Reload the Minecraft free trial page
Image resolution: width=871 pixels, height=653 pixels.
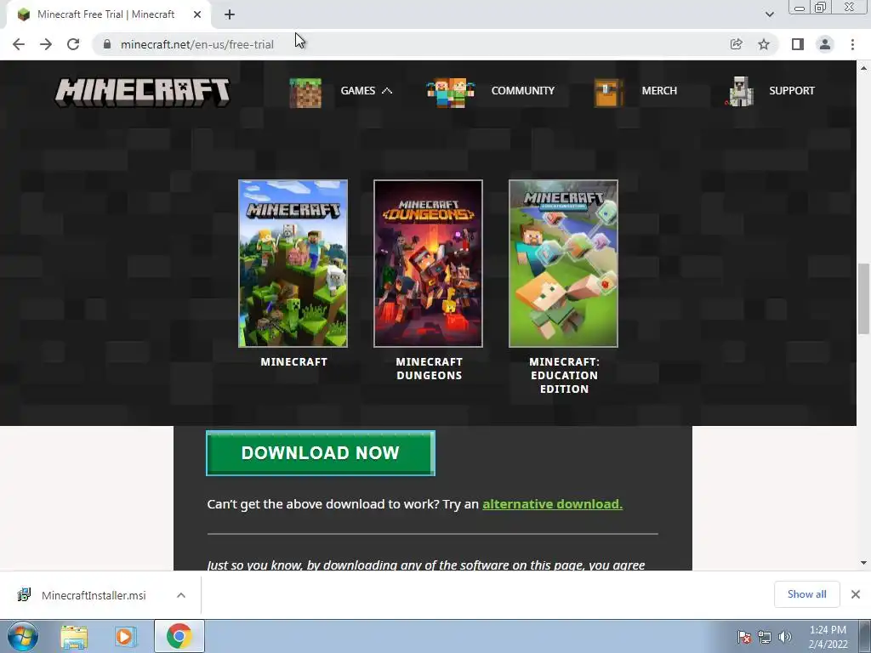73,44
